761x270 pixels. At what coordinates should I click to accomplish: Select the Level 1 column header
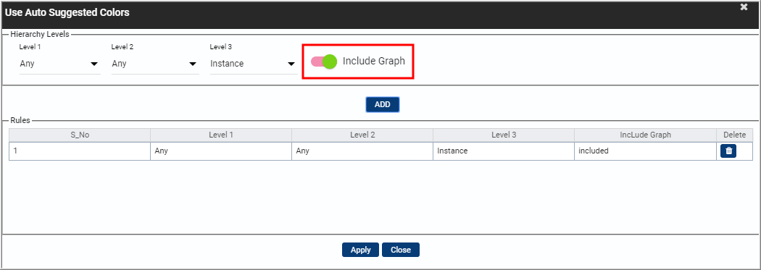(x=221, y=135)
